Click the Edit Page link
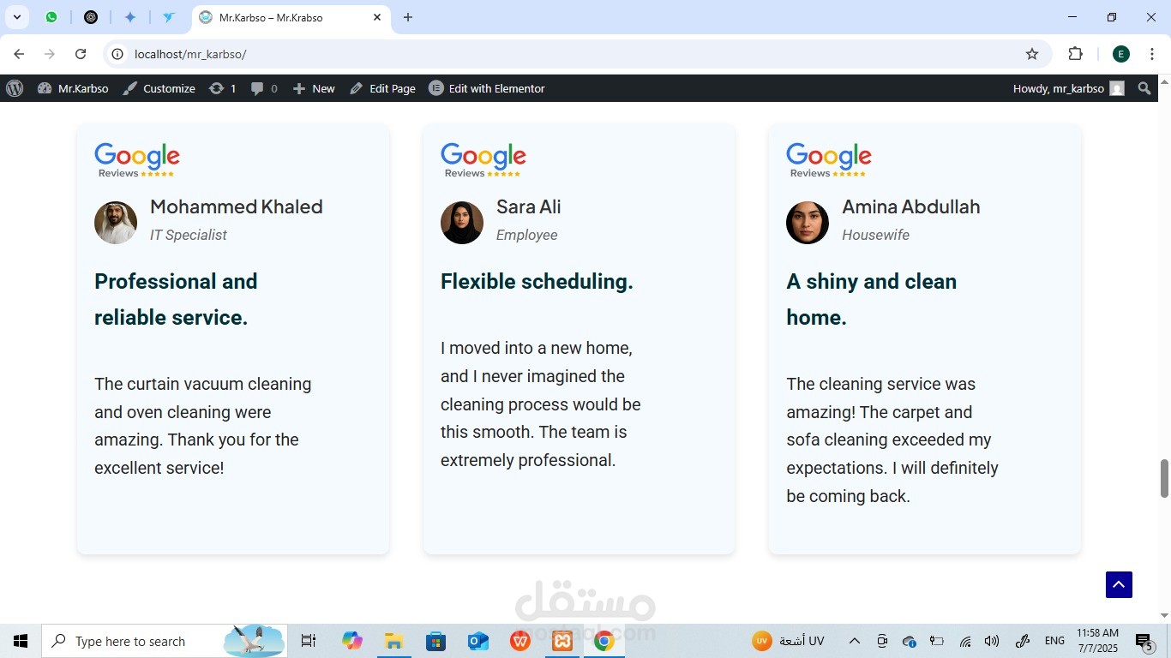This screenshot has width=1171, height=658. point(382,88)
